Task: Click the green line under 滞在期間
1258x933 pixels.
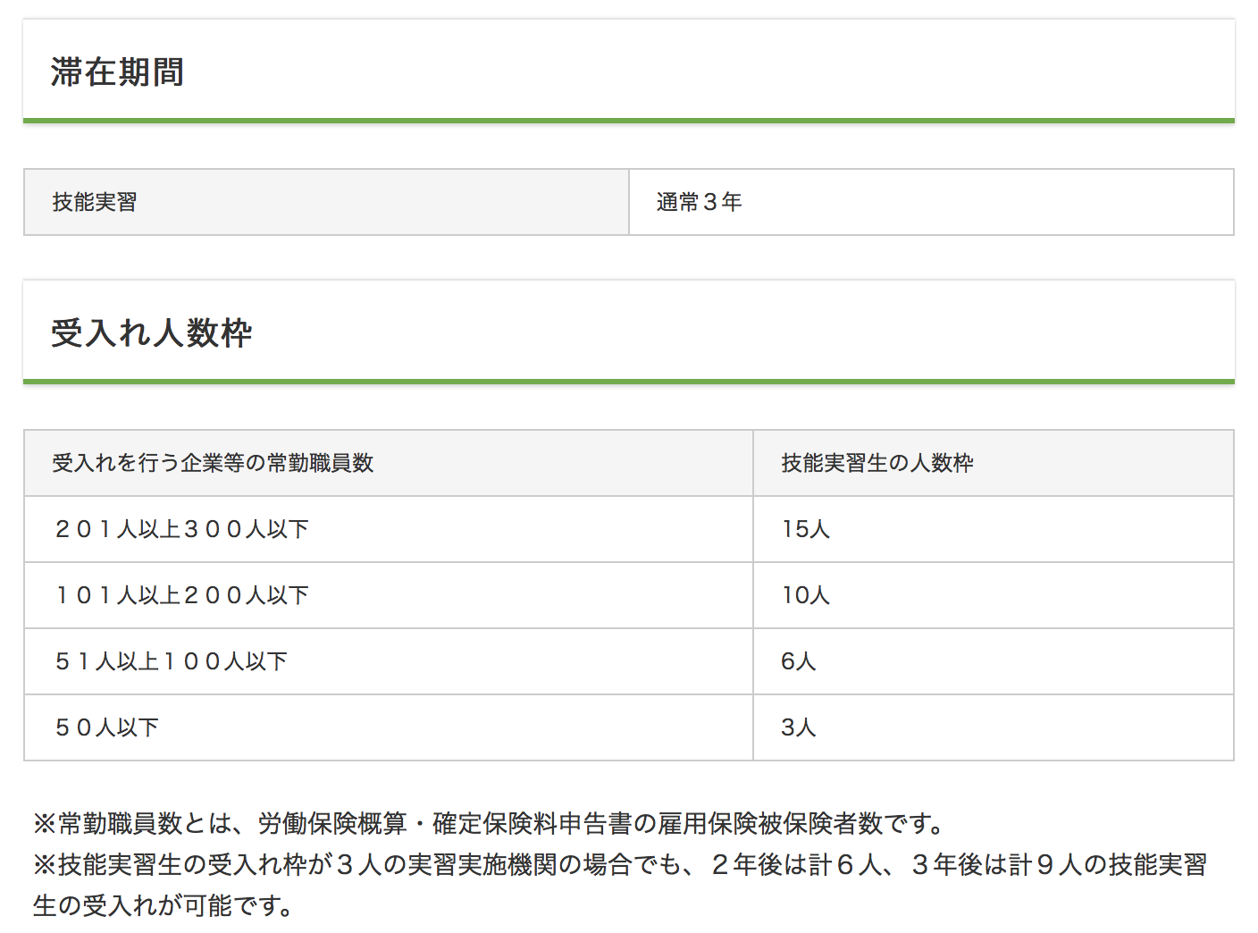Action: tap(628, 120)
